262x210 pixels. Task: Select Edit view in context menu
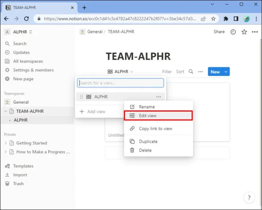coord(158,115)
